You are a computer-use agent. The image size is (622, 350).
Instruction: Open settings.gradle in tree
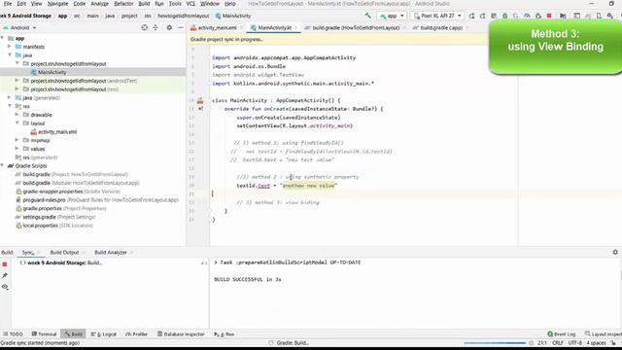tap(55, 217)
